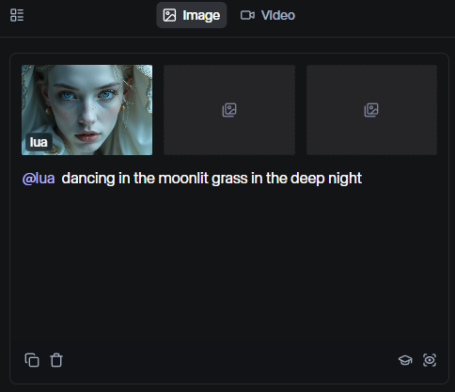Viewport: 455px width, 392px height.
Task: Add an image to the third reference slot
Action: tap(371, 110)
